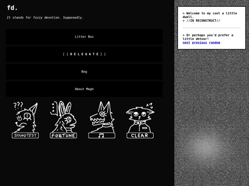Image resolution: width=249 pixels, height=186 pixels.
Task: Click the 'fd.' site title
Action: coord(12,8)
